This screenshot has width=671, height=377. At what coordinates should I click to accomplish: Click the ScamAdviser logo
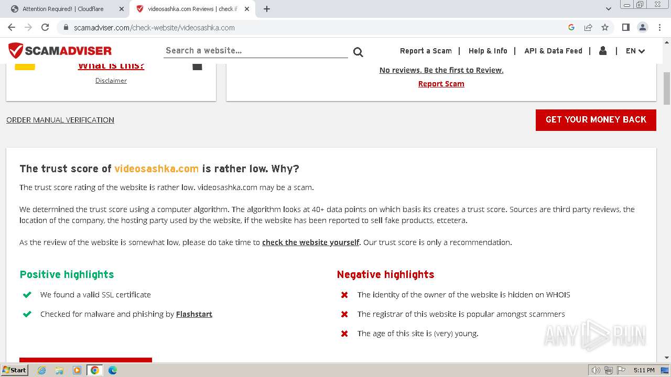pyautogui.click(x=60, y=51)
